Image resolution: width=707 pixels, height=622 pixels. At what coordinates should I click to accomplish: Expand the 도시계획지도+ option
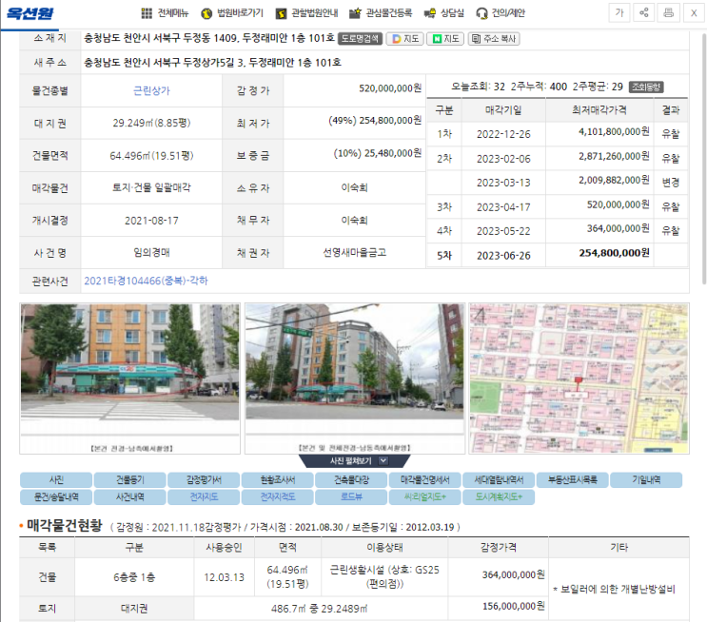(499, 496)
